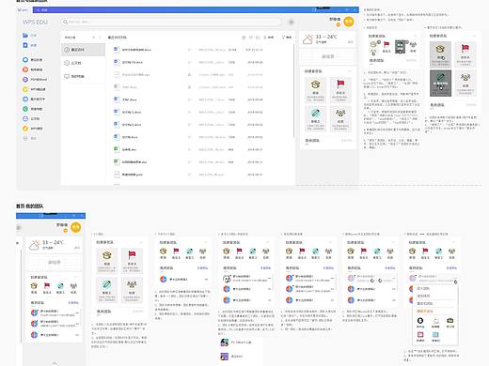Screen dimensions: 489x366
Task: Click the red square icon in the popup menu
Action: 420,334
